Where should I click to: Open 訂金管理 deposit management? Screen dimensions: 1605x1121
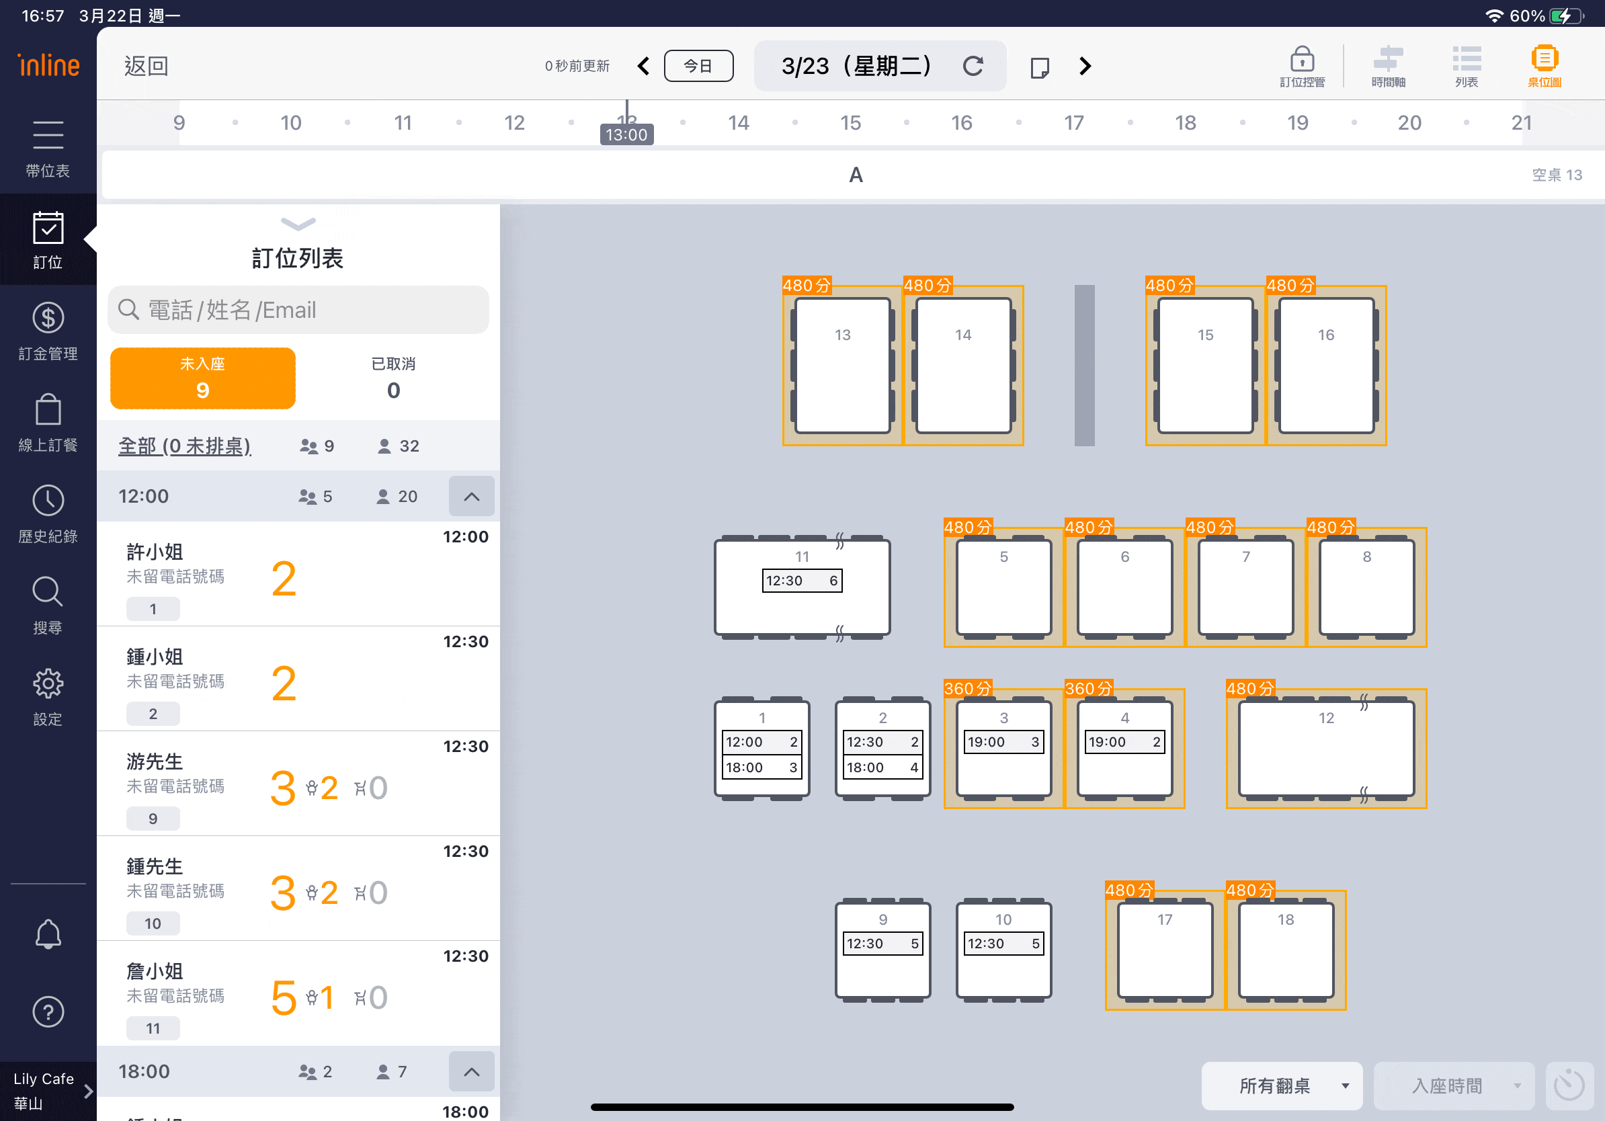point(48,331)
